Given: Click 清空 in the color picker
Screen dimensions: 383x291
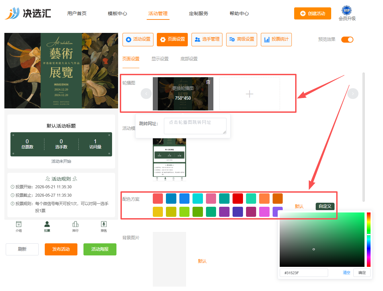Looking at the screenshot, I should pos(346,273).
